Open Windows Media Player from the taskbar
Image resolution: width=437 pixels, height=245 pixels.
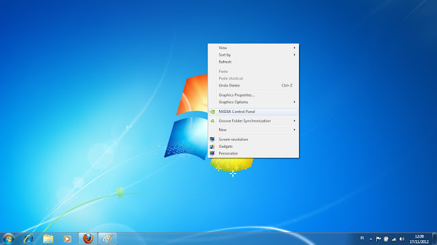(x=67, y=239)
